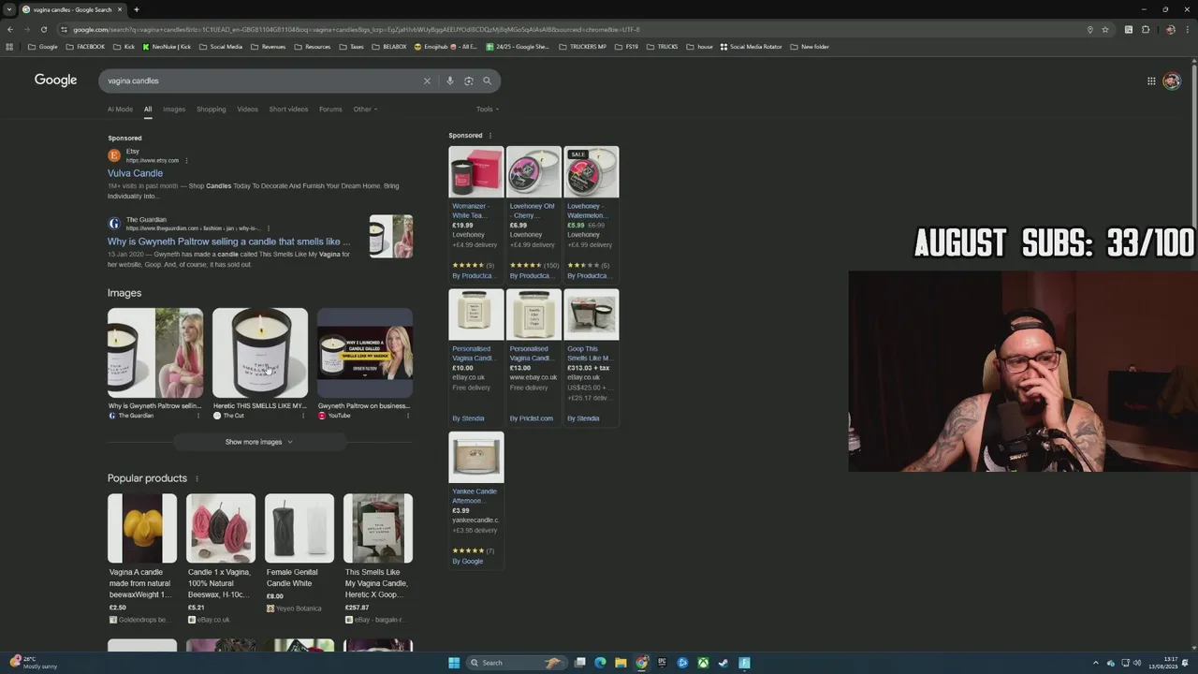Open Microsoft Edge from the taskbar

tap(600, 663)
